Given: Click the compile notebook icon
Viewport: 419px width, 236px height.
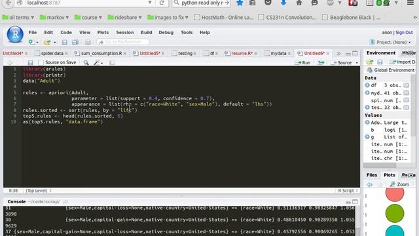Looking at the screenshot, I should pos(112,63).
